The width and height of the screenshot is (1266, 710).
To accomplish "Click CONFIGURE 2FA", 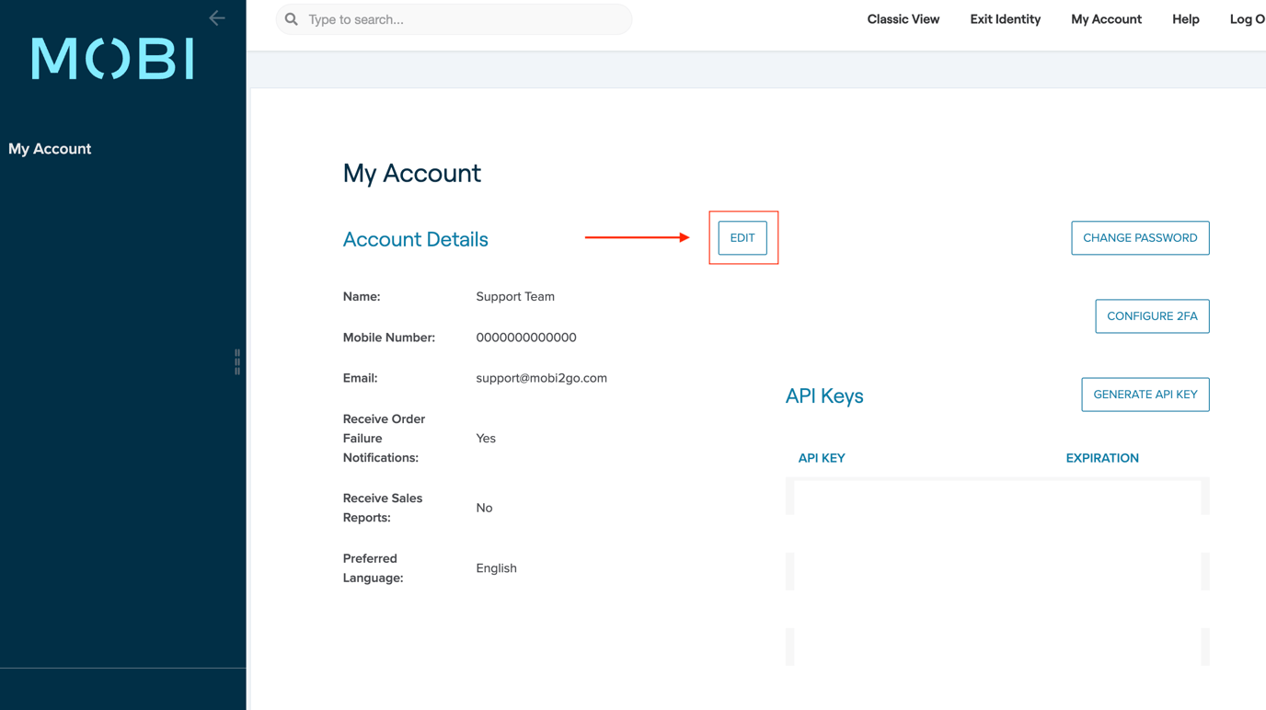I will coord(1152,315).
